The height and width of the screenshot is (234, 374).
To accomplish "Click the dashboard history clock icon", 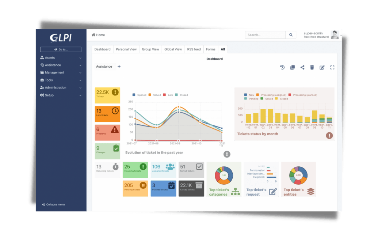I will point(282,67).
